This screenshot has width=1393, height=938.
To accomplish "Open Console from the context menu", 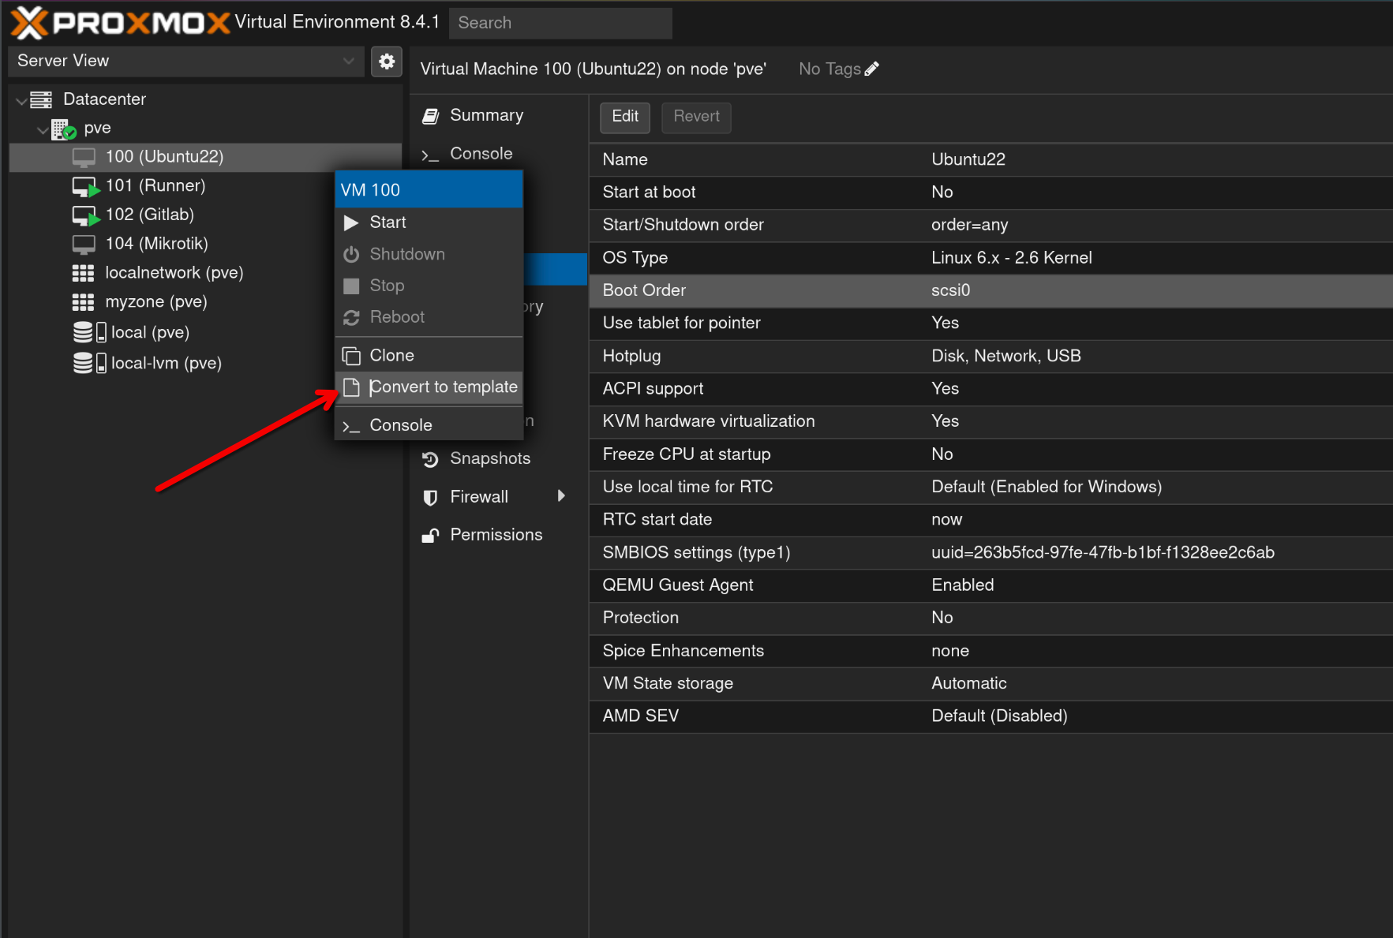I will (x=429, y=425).
